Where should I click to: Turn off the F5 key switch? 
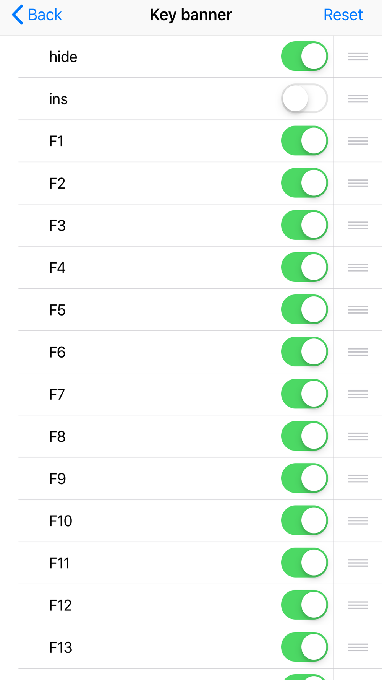(304, 309)
